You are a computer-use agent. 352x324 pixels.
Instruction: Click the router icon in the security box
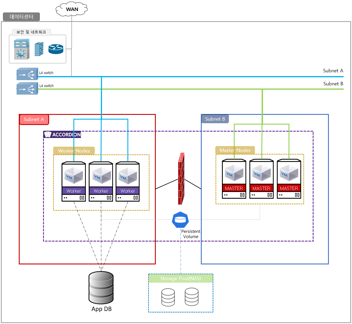pos(55,49)
